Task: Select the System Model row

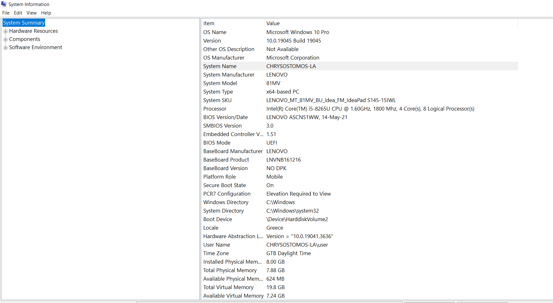Action: pyautogui.click(x=360, y=83)
